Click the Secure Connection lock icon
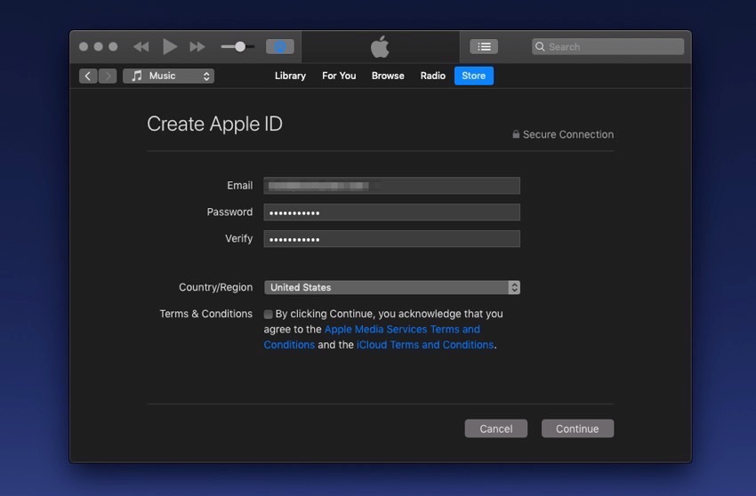Viewport: 756px width, 496px height. tap(516, 134)
